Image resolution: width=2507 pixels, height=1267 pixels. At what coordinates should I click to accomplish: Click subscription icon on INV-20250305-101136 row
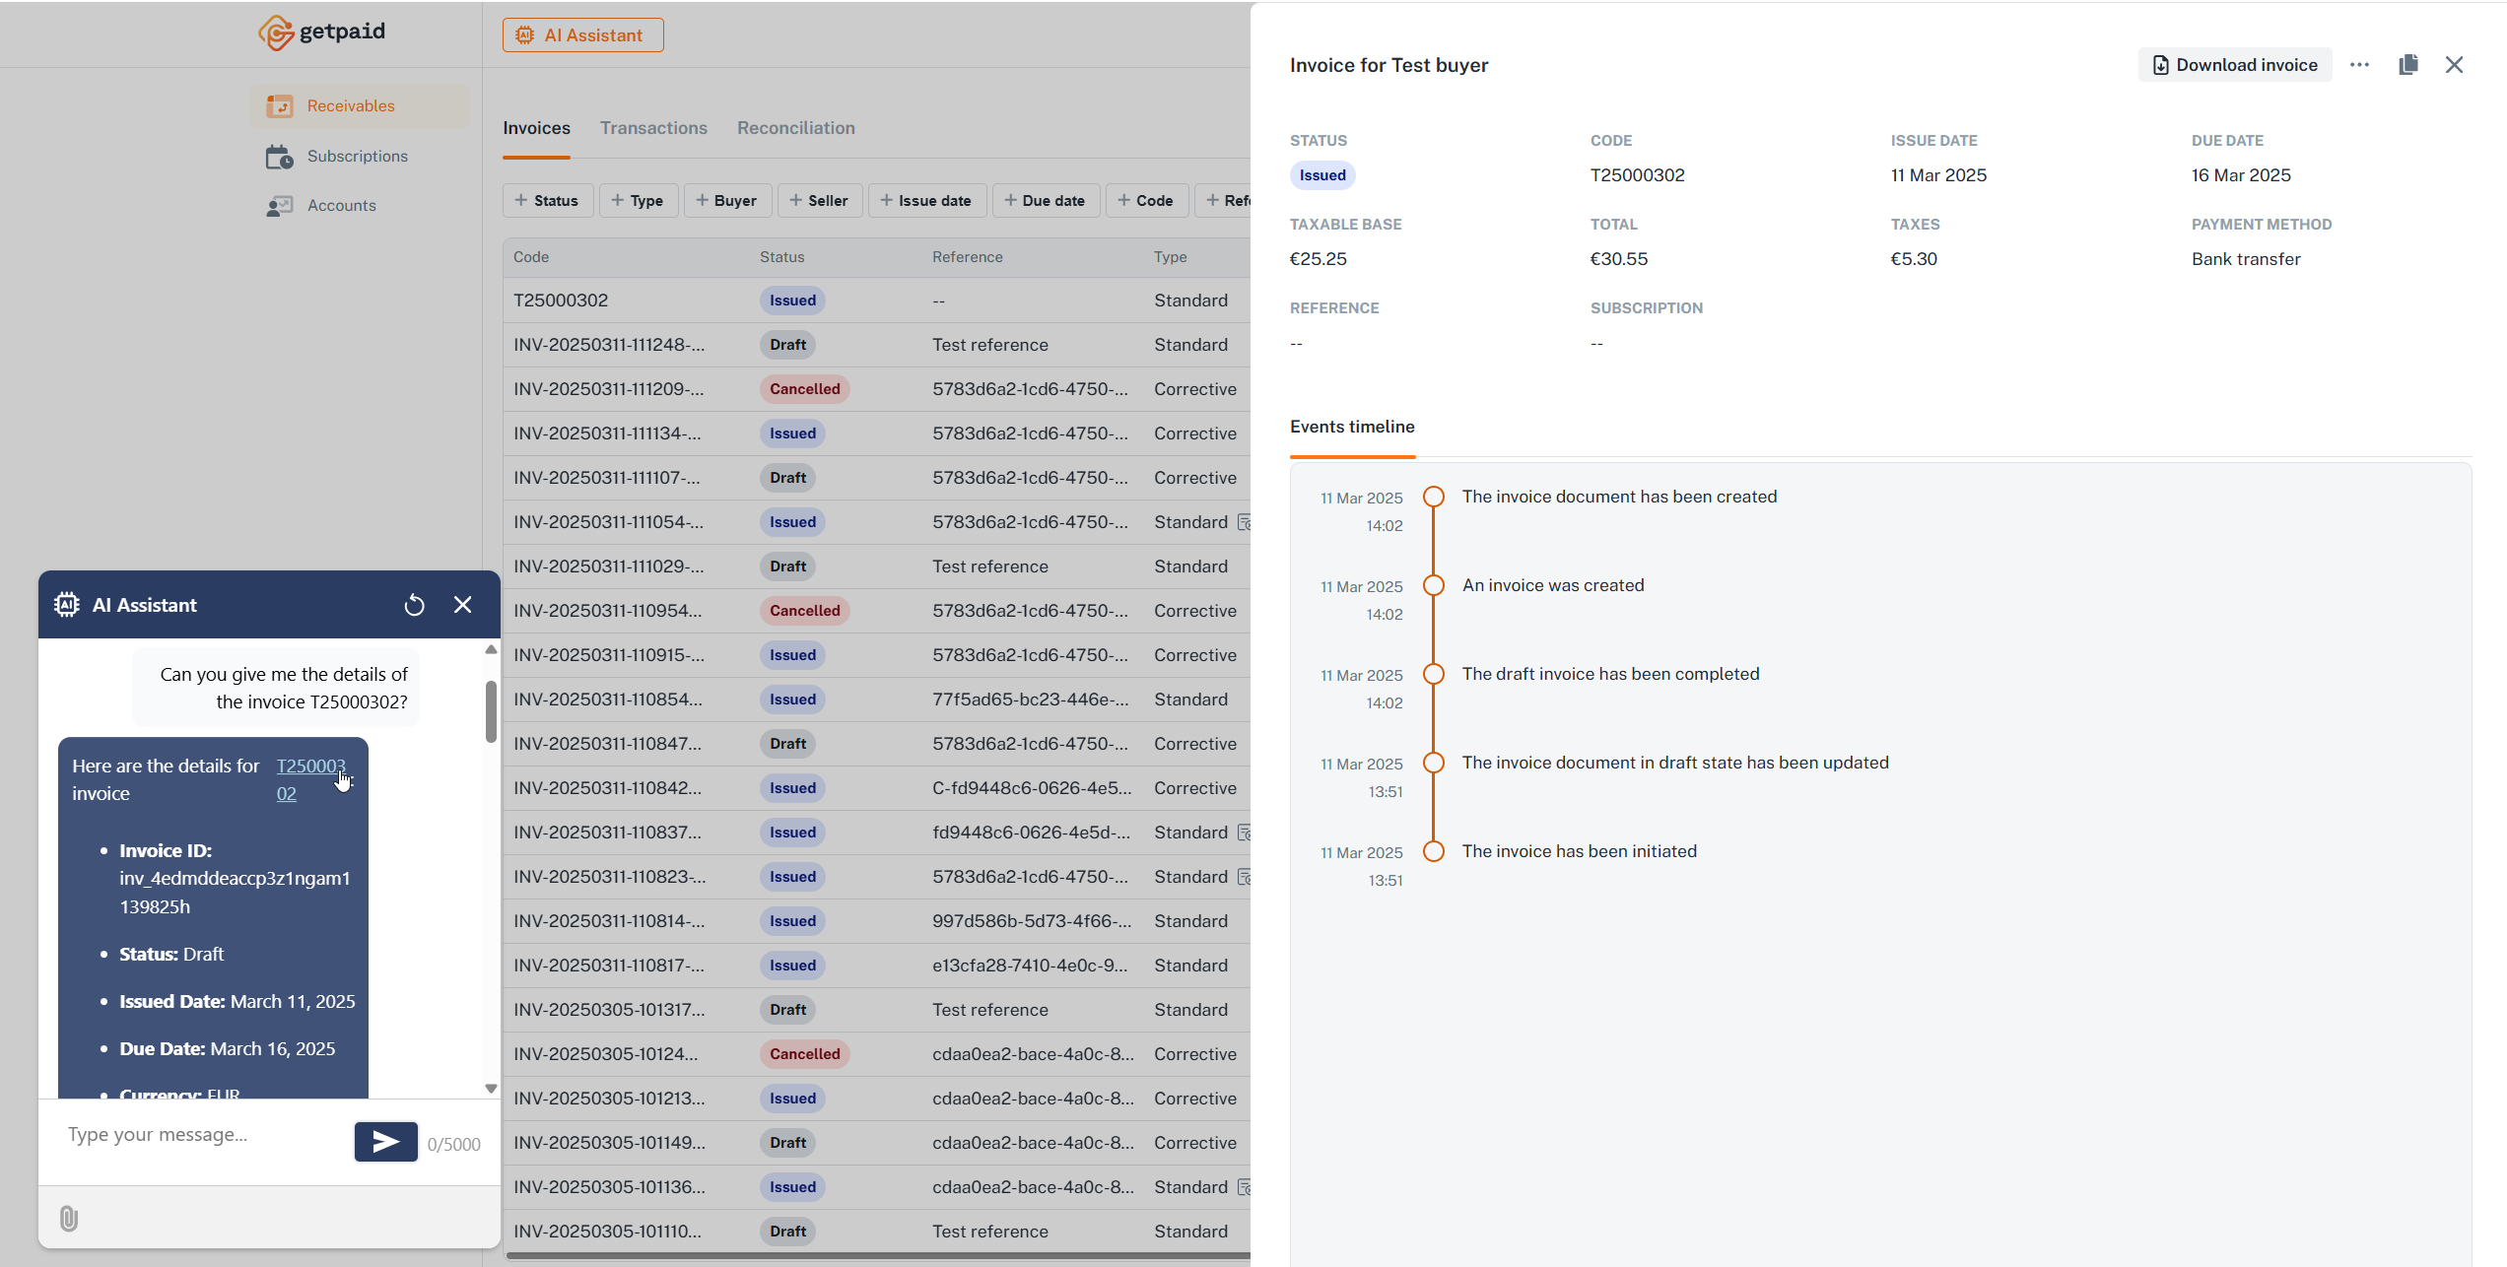1245,1187
